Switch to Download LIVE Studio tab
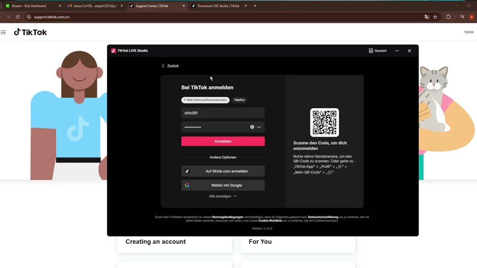 (218, 6)
